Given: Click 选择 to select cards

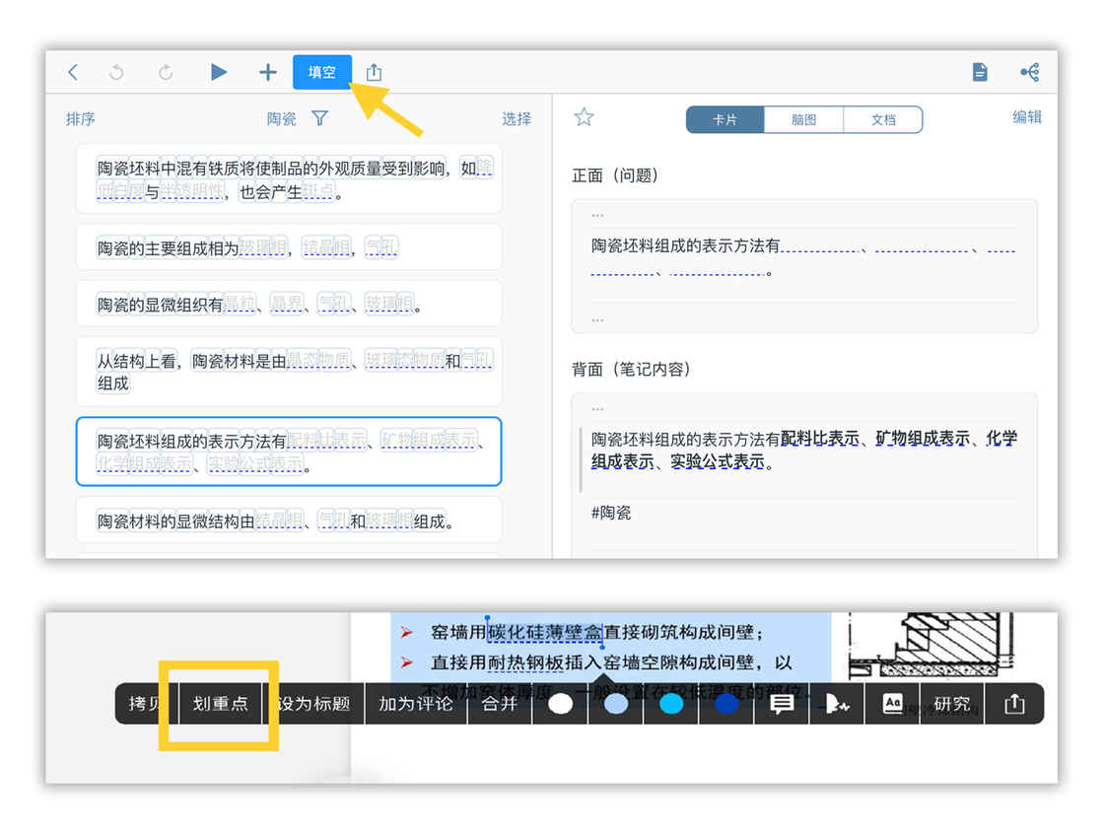Looking at the screenshot, I should 517,119.
